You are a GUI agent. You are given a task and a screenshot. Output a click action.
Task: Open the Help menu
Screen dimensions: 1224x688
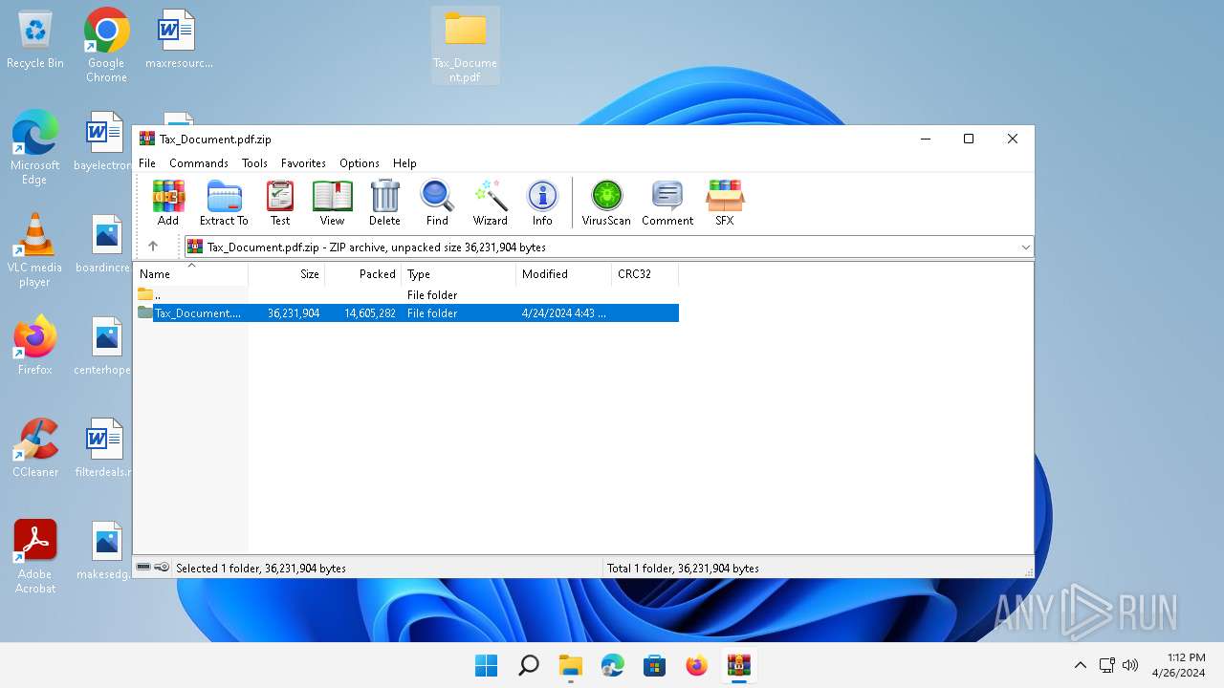point(404,163)
